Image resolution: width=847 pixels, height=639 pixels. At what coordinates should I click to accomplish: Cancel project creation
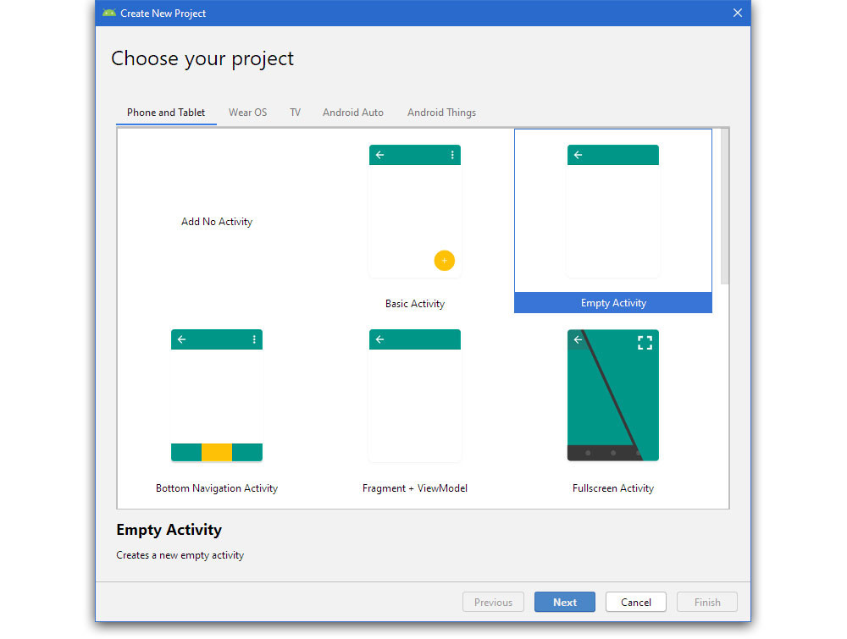tap(635, 602)
